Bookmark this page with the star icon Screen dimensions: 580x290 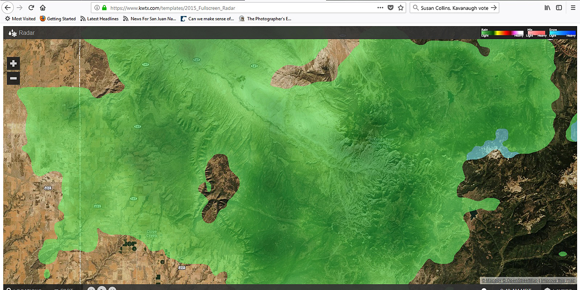[x=401, y=7]
